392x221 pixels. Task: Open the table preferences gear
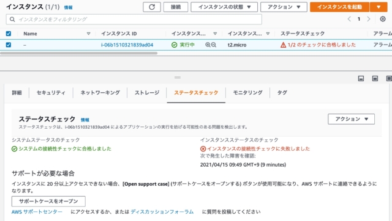pyautogui.click(x=382, y=19)
